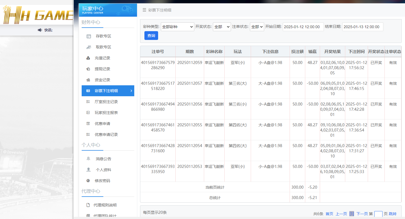Click the 查询 search button
The height and width of the screenshot is (219, 405).
[151, 36]
